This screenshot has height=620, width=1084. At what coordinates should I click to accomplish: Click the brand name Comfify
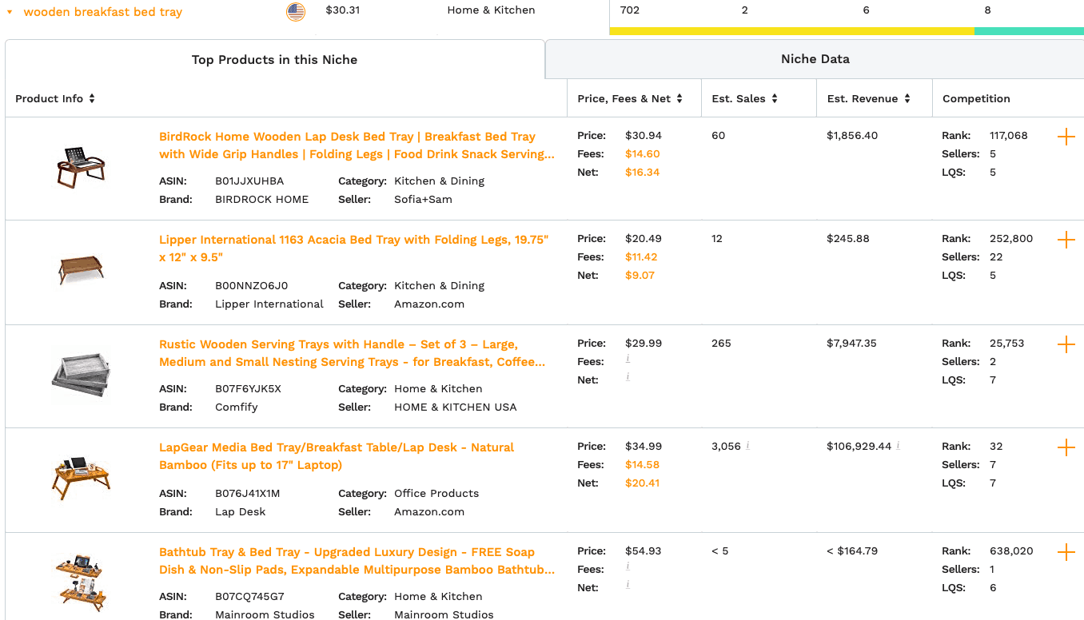pyautogui.click(x=237, y=407)
